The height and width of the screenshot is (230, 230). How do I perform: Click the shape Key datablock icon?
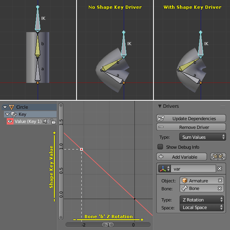[14, 115]
